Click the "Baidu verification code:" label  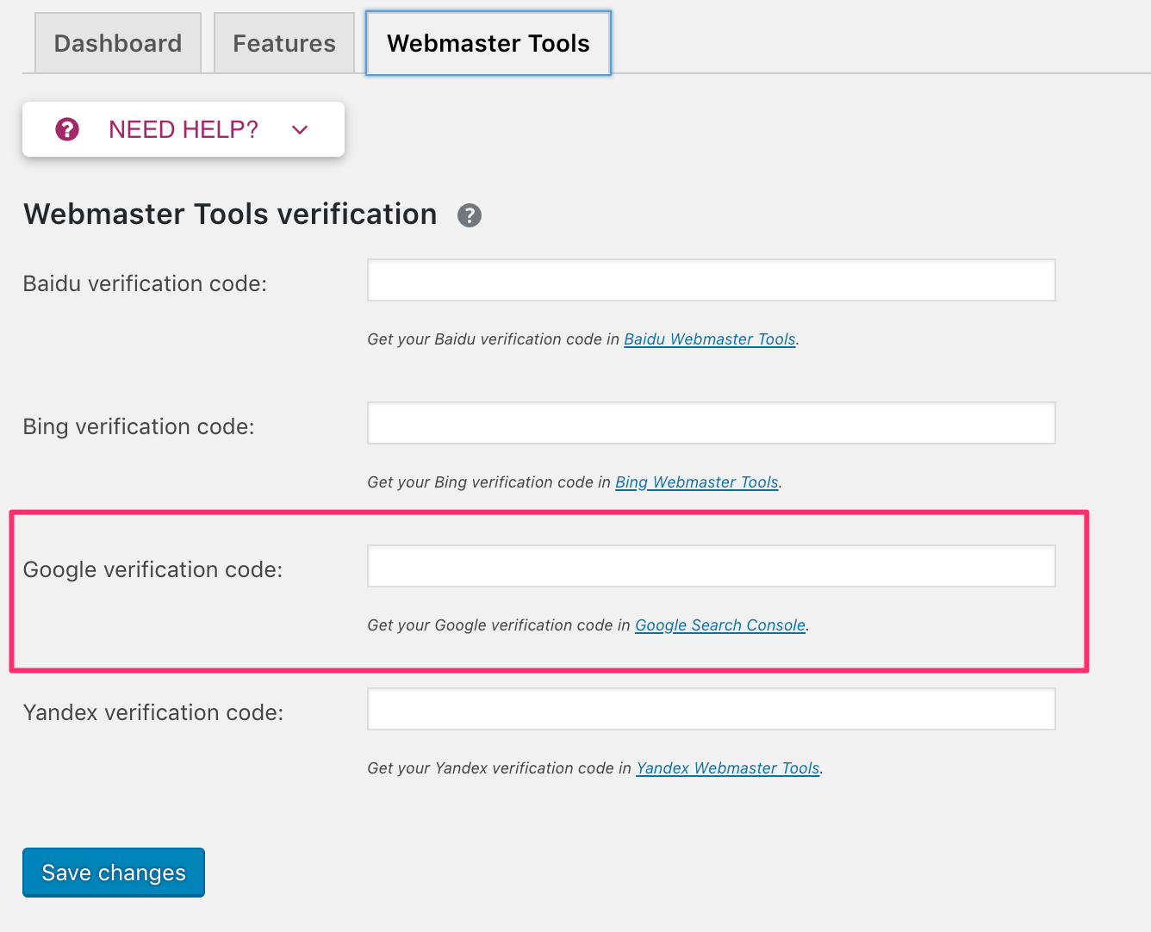(x=145, y=283)
